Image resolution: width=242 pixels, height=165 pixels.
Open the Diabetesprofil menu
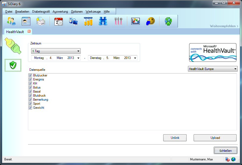(x=41, y=12)
